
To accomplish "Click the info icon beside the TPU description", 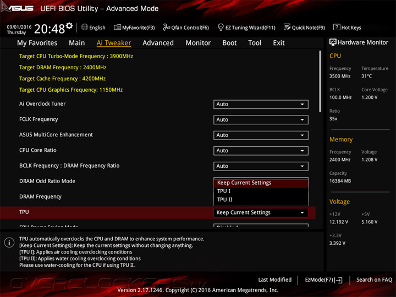I will click(x=9, y=243).
